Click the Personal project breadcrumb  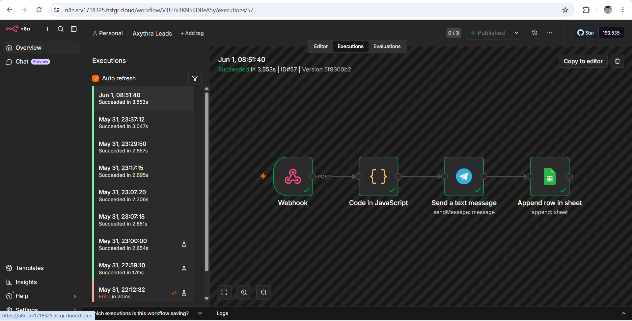[108, 33]
